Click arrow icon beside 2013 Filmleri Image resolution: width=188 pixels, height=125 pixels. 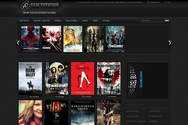pos(149,111)
